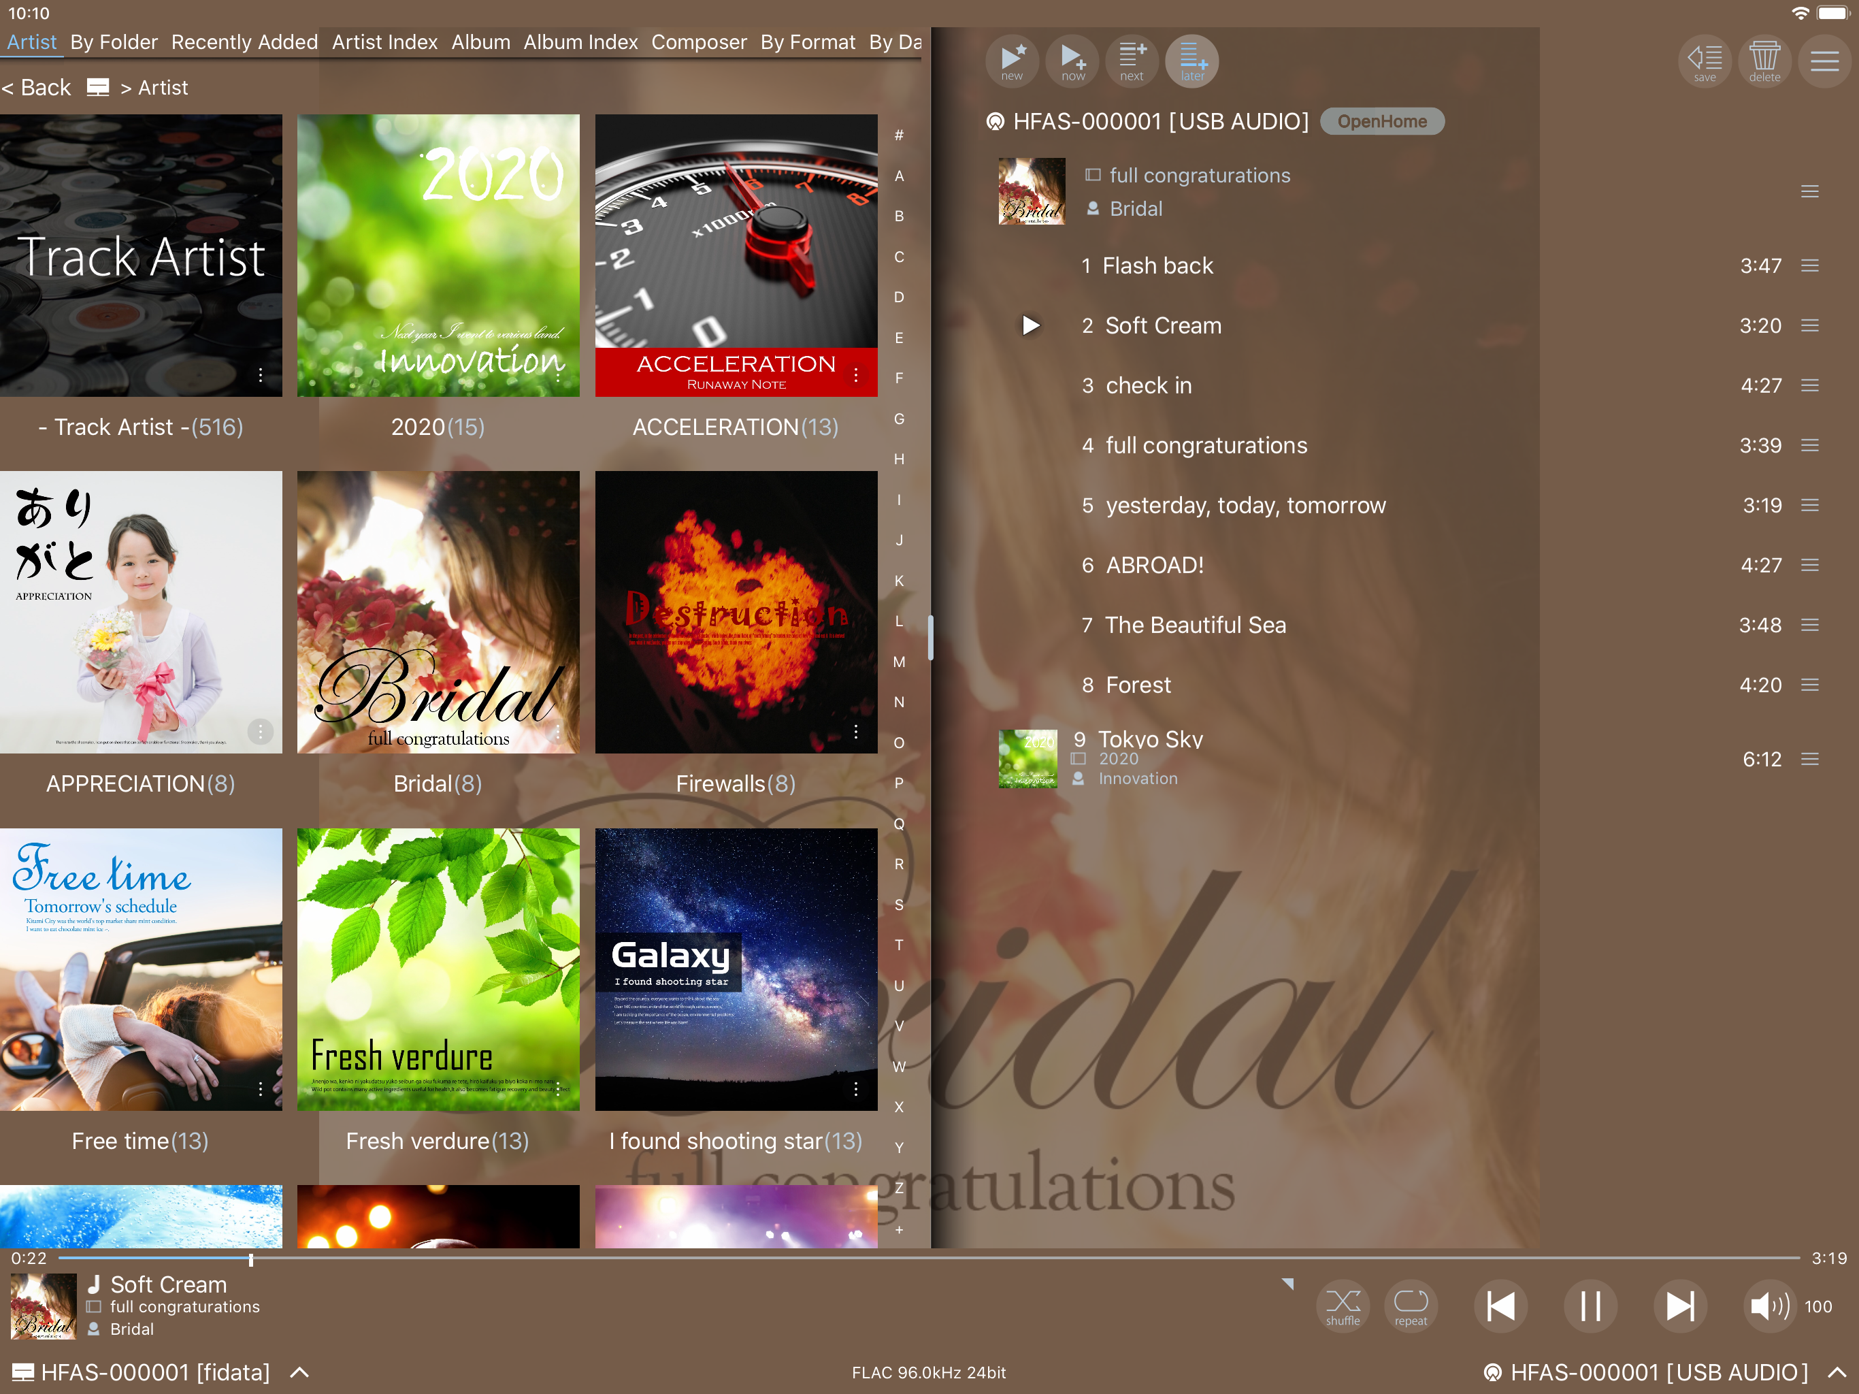Open the Bridal artist thumbnail
Screen dimensions: 1859x1394
click(438, 612)
